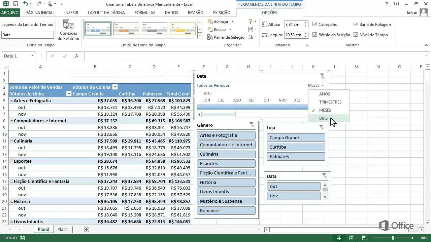This screenshot has width=431, height=242.
Task: Open Rótulos de Coluna filter dropdown
Action: (115, 87)
